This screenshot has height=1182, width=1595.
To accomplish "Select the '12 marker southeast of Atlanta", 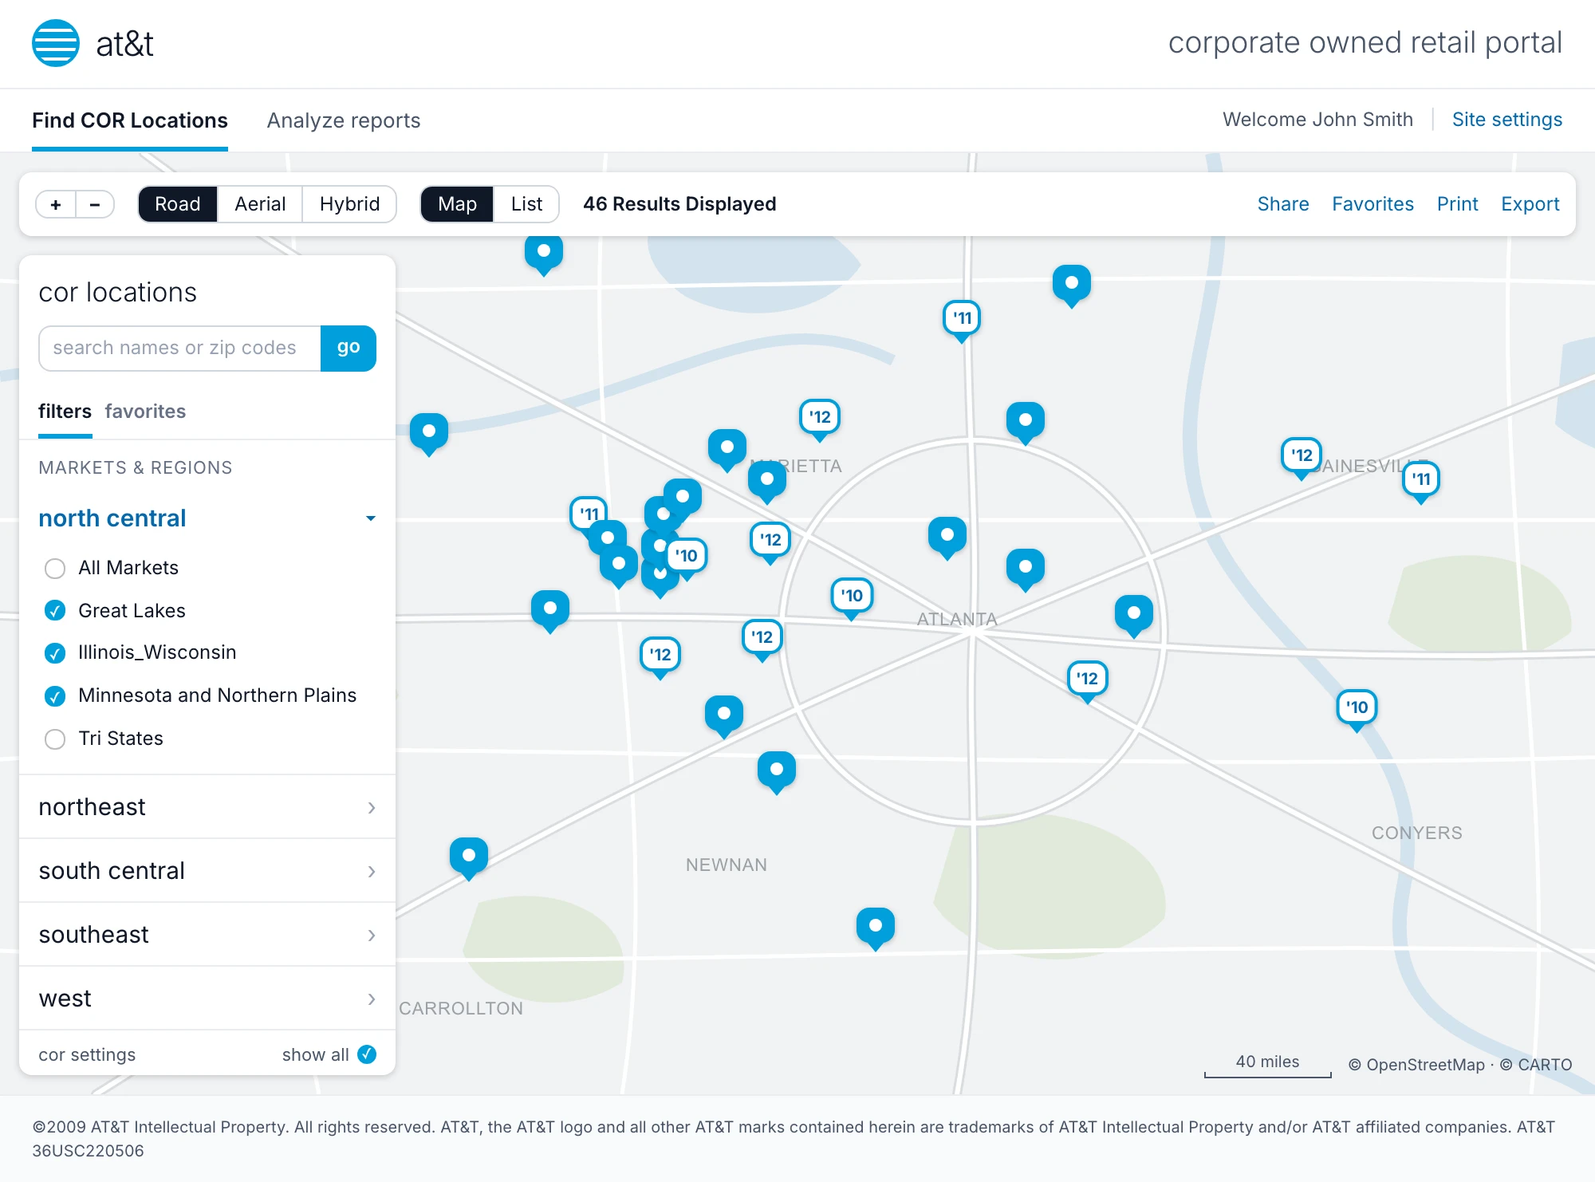I will coord(1087,681).
